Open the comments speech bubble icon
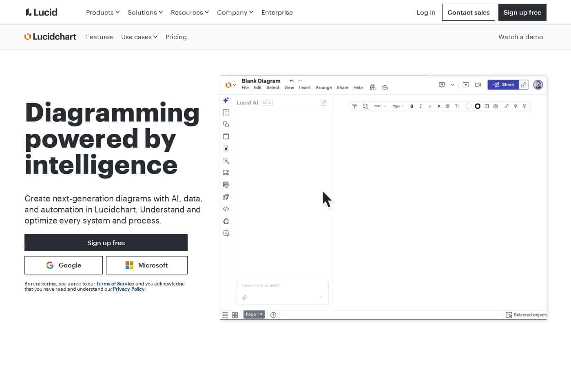 [442, 85]
